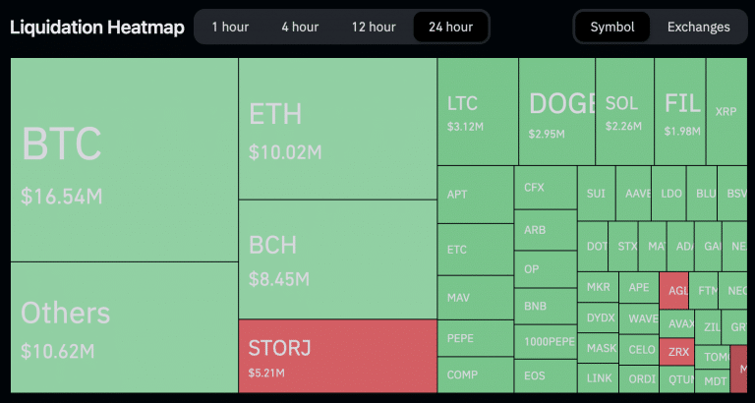Click the red ZRX tile
Viewport: 755px width, 403px height.
point(677,352)
